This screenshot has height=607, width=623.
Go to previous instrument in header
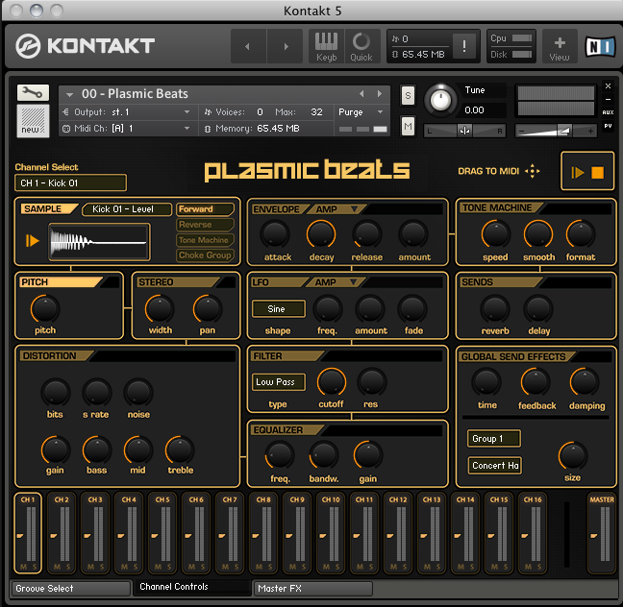[248, 46]
